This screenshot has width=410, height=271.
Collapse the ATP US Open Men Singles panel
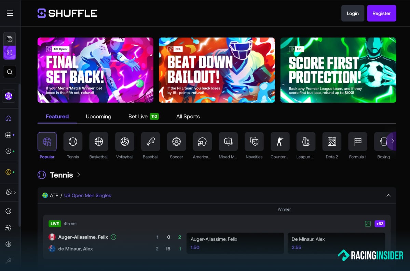point(388,195)
